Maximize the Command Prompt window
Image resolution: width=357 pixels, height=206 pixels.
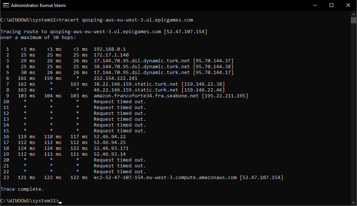click(331, 5)
